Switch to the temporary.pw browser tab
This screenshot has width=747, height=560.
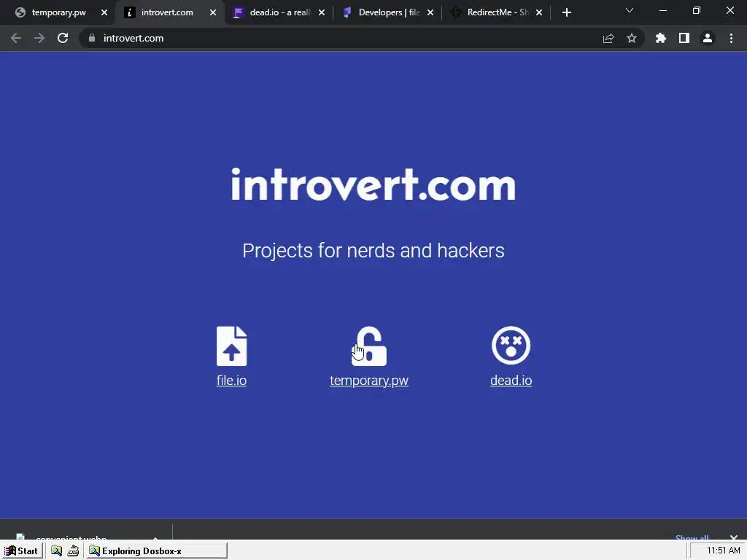[58, 12]
